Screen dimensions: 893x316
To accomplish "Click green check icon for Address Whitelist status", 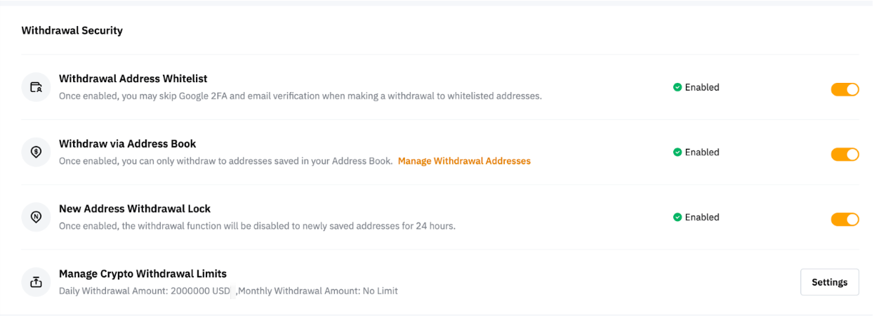I will tap(677, 88).
